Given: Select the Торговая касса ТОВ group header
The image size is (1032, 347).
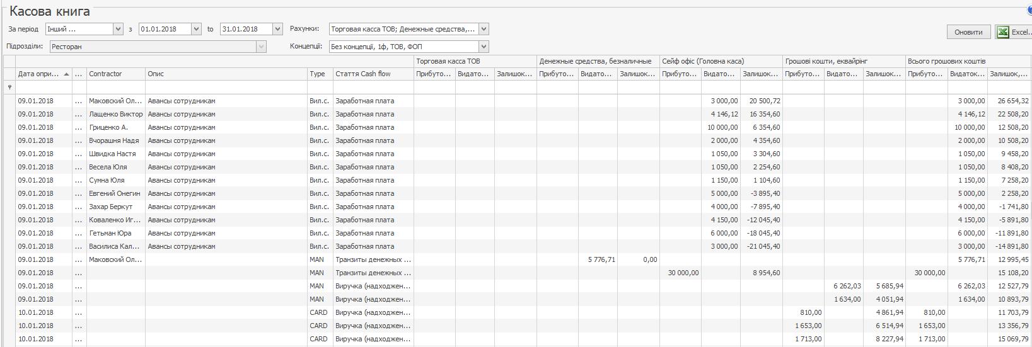Looking at the screenshot, I should click(x=474, y=61).
